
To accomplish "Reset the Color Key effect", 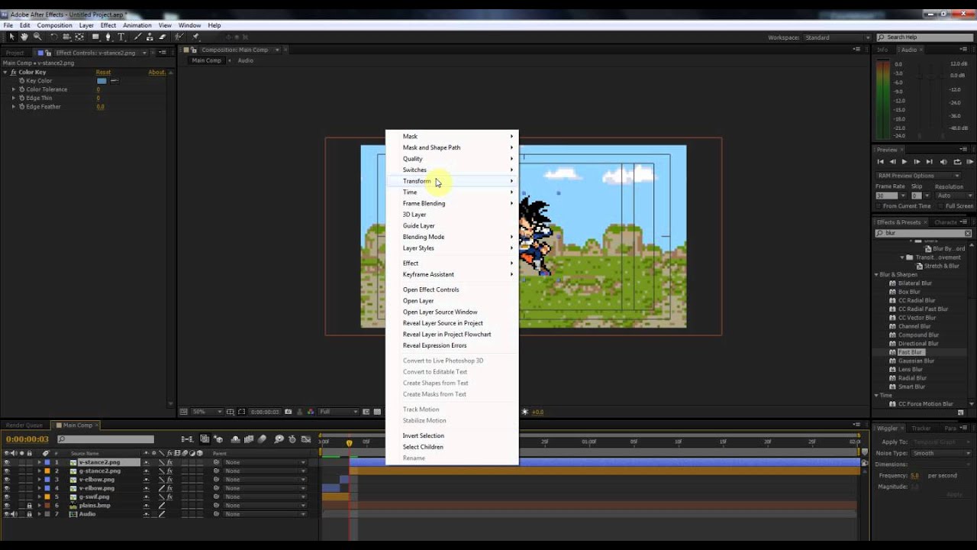I will 103,72.
